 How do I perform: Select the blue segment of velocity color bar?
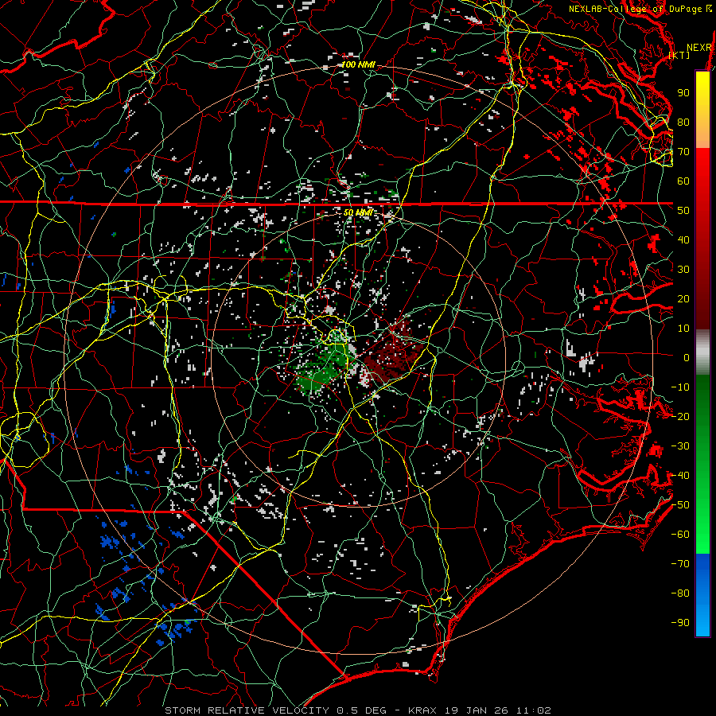coord(702,595)
